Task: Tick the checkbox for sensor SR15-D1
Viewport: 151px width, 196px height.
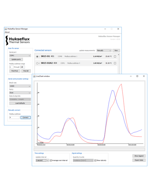Action: (x=115, y=56)
